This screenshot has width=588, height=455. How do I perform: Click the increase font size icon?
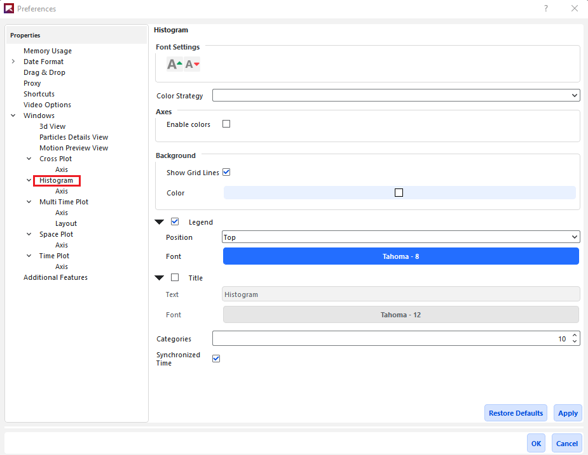tap(174, 63)
